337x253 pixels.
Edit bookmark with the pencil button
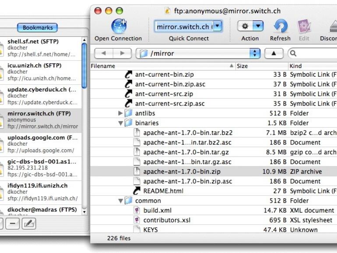coord(29,224)
